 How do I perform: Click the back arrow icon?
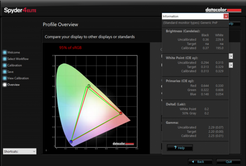point(193,162)
